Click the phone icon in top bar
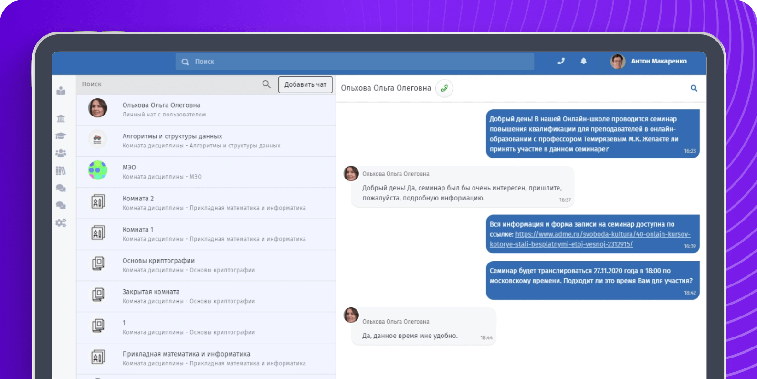The image size is (757, 379). pyautogui.click(x=561, y=61)
